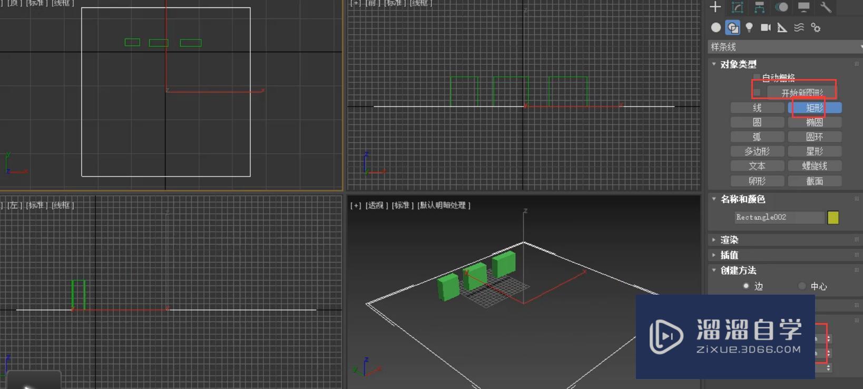Select the green rectangle in left viewport
This screenshot has width=863, height=389.
79,295
